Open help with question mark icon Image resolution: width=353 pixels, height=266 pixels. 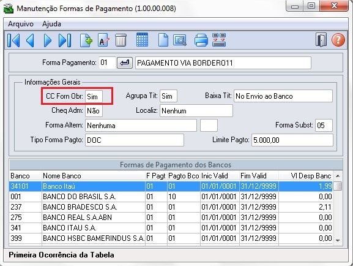(x=338, y=40)
